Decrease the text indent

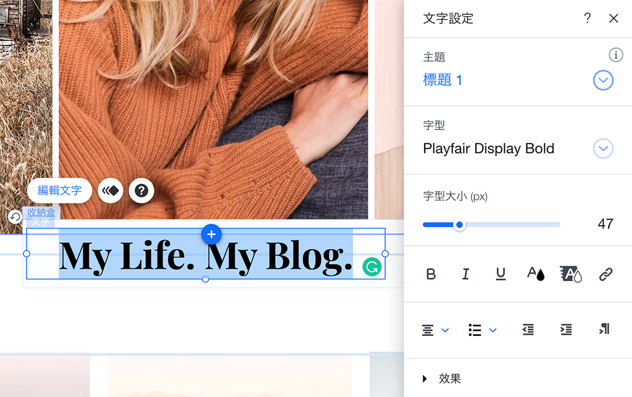528,329
